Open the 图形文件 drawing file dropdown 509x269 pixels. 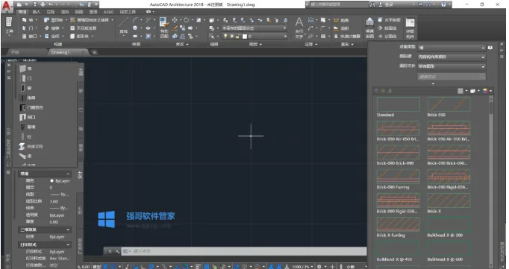click(x=452, y=66)
